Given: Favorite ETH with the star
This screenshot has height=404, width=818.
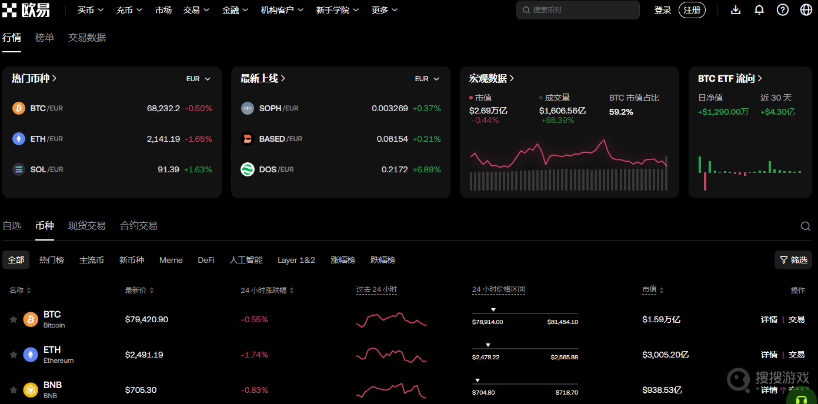Looking at the screenshot, I should [13, 355].
